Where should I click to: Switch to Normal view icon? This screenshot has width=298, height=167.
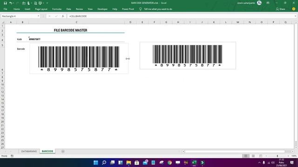coord(246,156)
